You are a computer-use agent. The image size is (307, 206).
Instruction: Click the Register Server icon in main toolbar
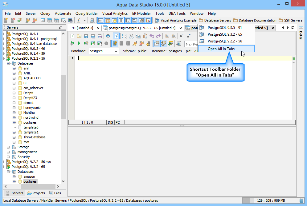click(x=6, y=20)
